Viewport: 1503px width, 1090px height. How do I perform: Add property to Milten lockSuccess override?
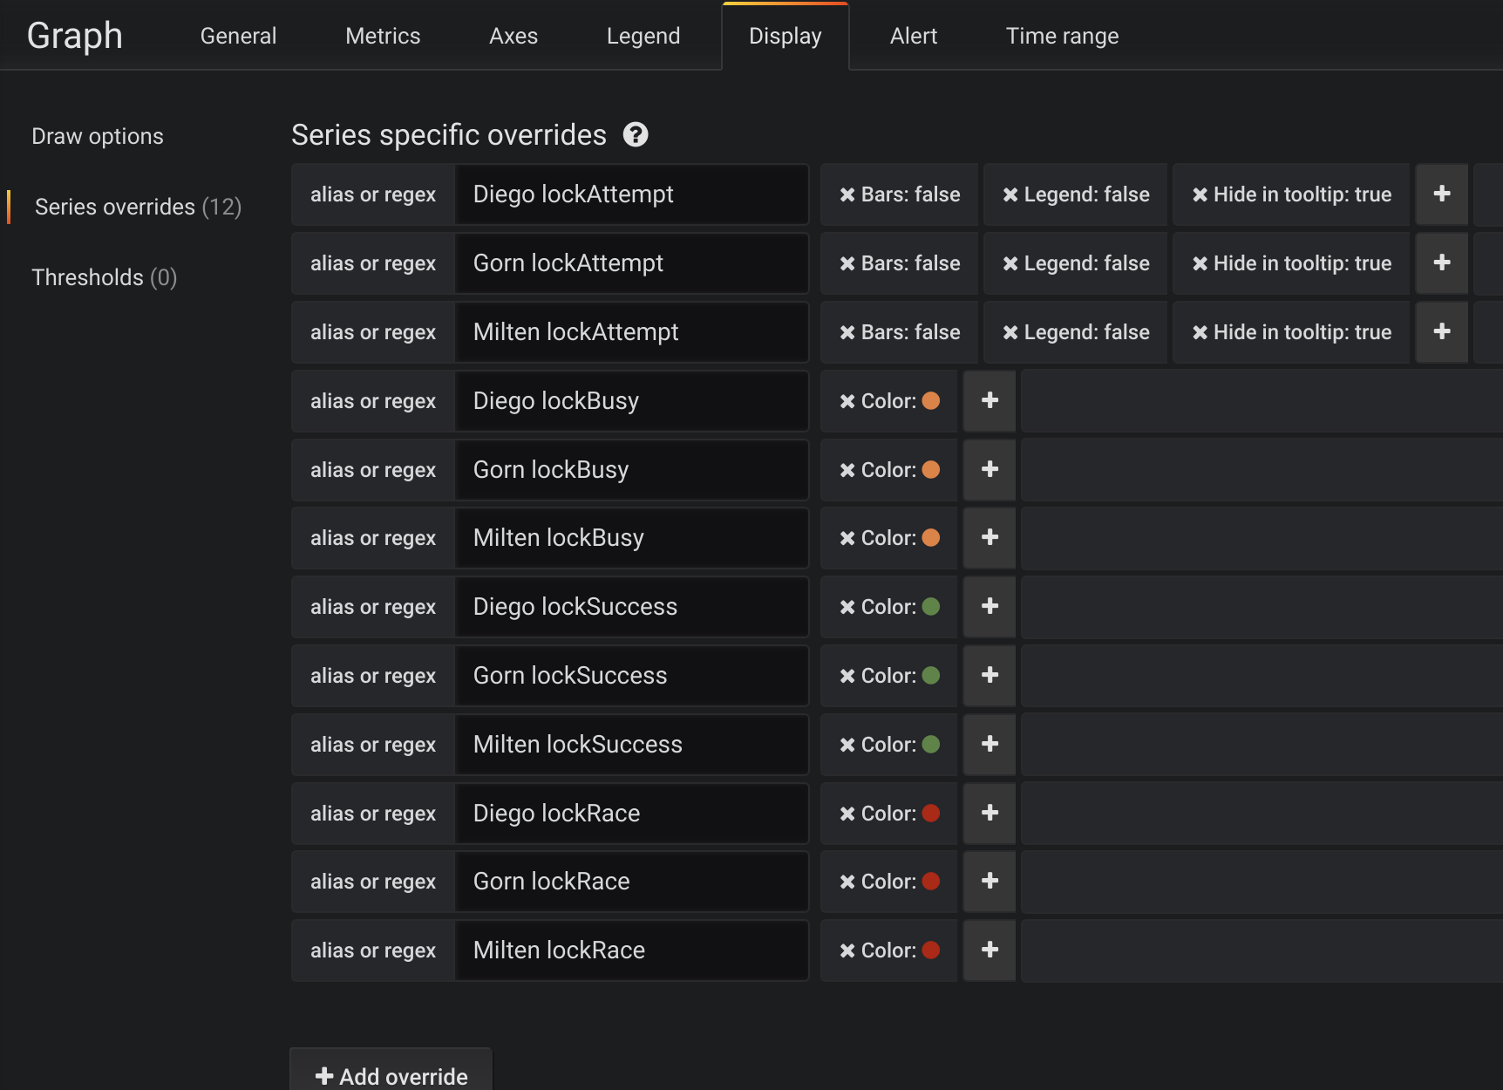point(990,744)
